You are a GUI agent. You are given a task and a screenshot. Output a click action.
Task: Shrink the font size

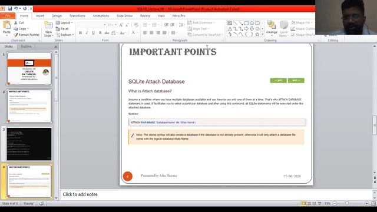point(127,25)
